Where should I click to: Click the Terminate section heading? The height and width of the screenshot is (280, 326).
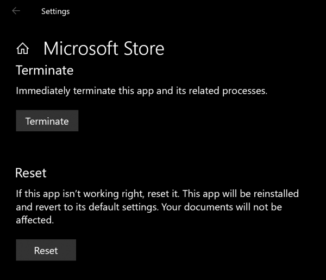pyautogui.click(x=45, y=70)
